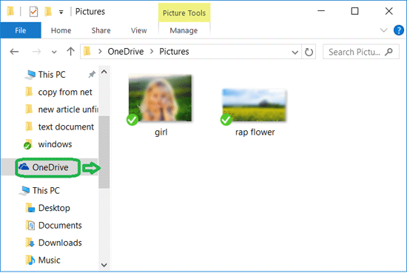Screen dimensions: 407x273
Task: Open Downloads in the navigation pane
Action: click(x=54, y=243)
